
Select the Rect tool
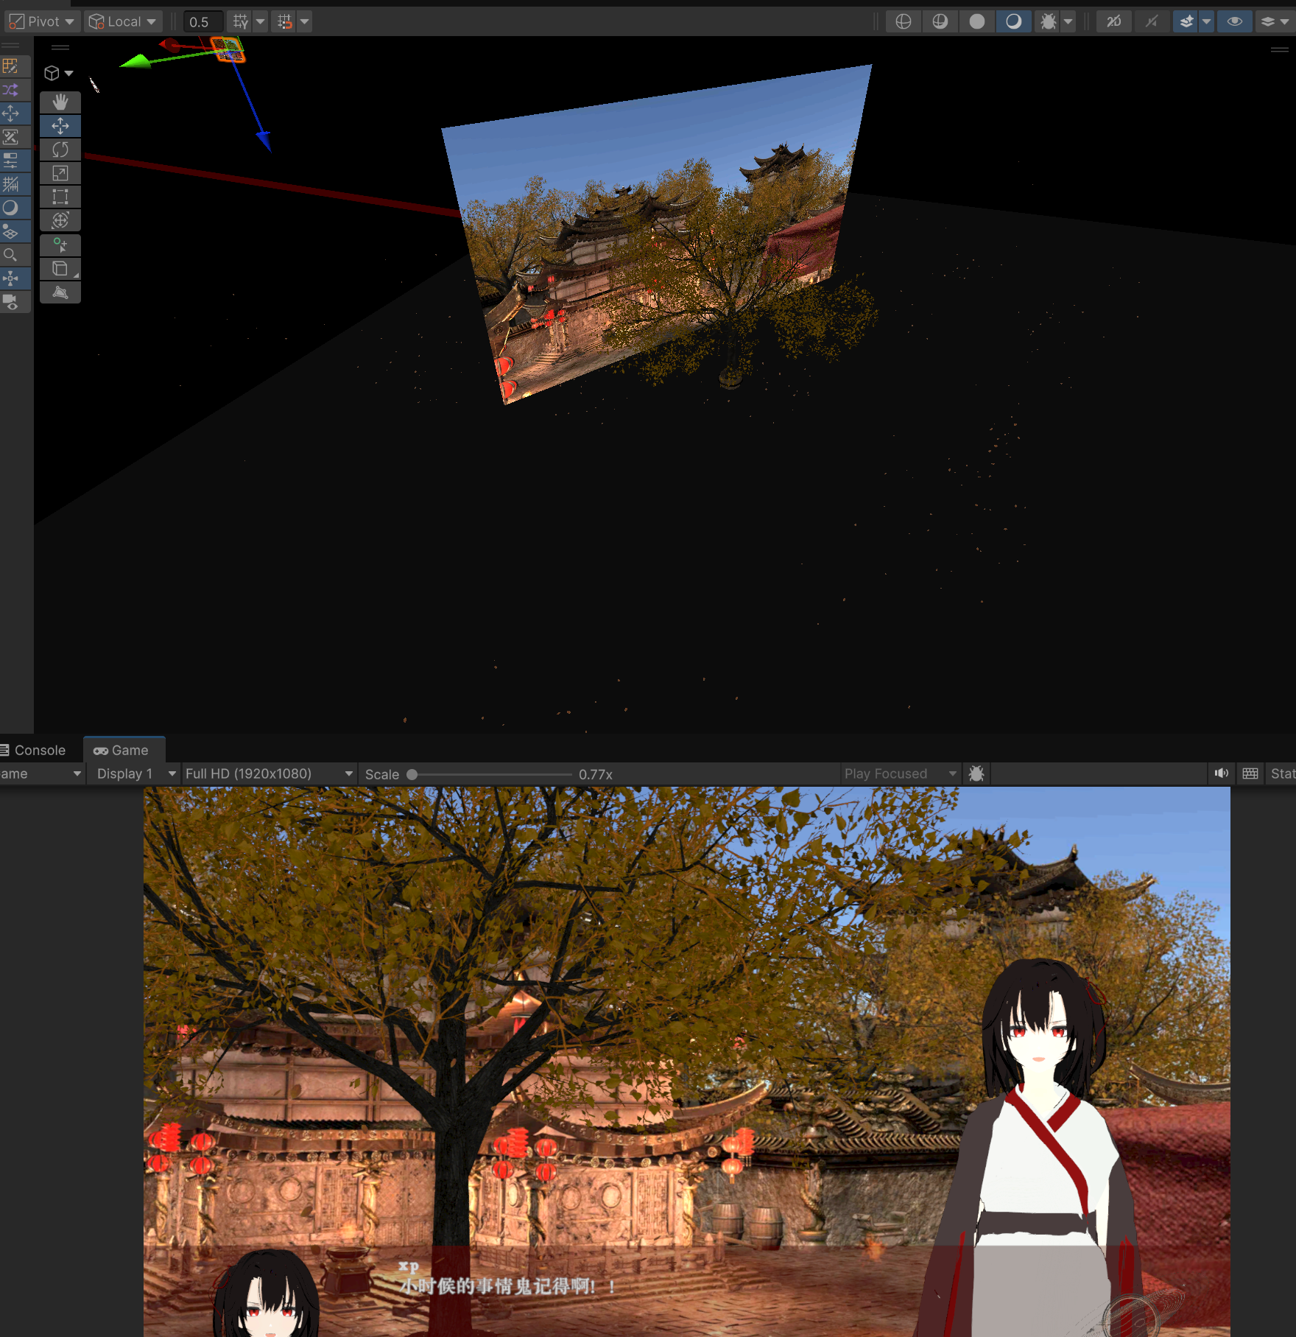click(60, 197)
